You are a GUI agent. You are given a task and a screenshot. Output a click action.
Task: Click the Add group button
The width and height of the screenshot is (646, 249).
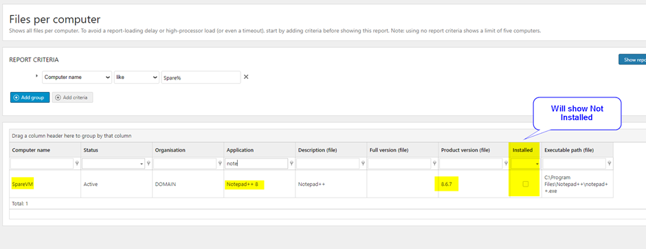coord(30,97)
